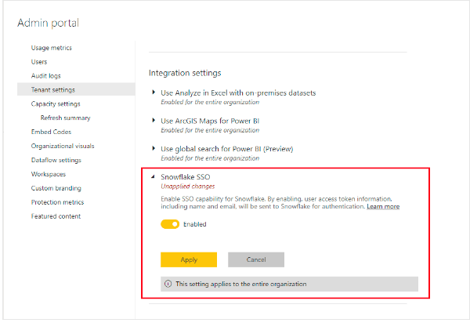
Task: Click 'Integration settings' heading
Action: pos(185,73)
